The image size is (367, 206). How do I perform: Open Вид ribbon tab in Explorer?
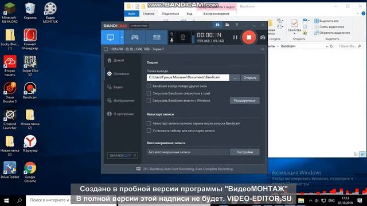coord(189,14)
